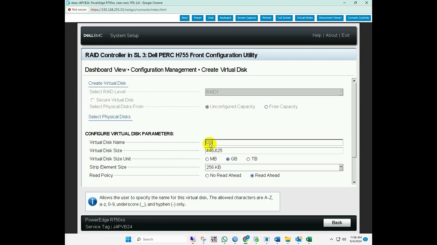Click the scroll down arrow of the form
437x245 pixels.
(x=354, y=182)
